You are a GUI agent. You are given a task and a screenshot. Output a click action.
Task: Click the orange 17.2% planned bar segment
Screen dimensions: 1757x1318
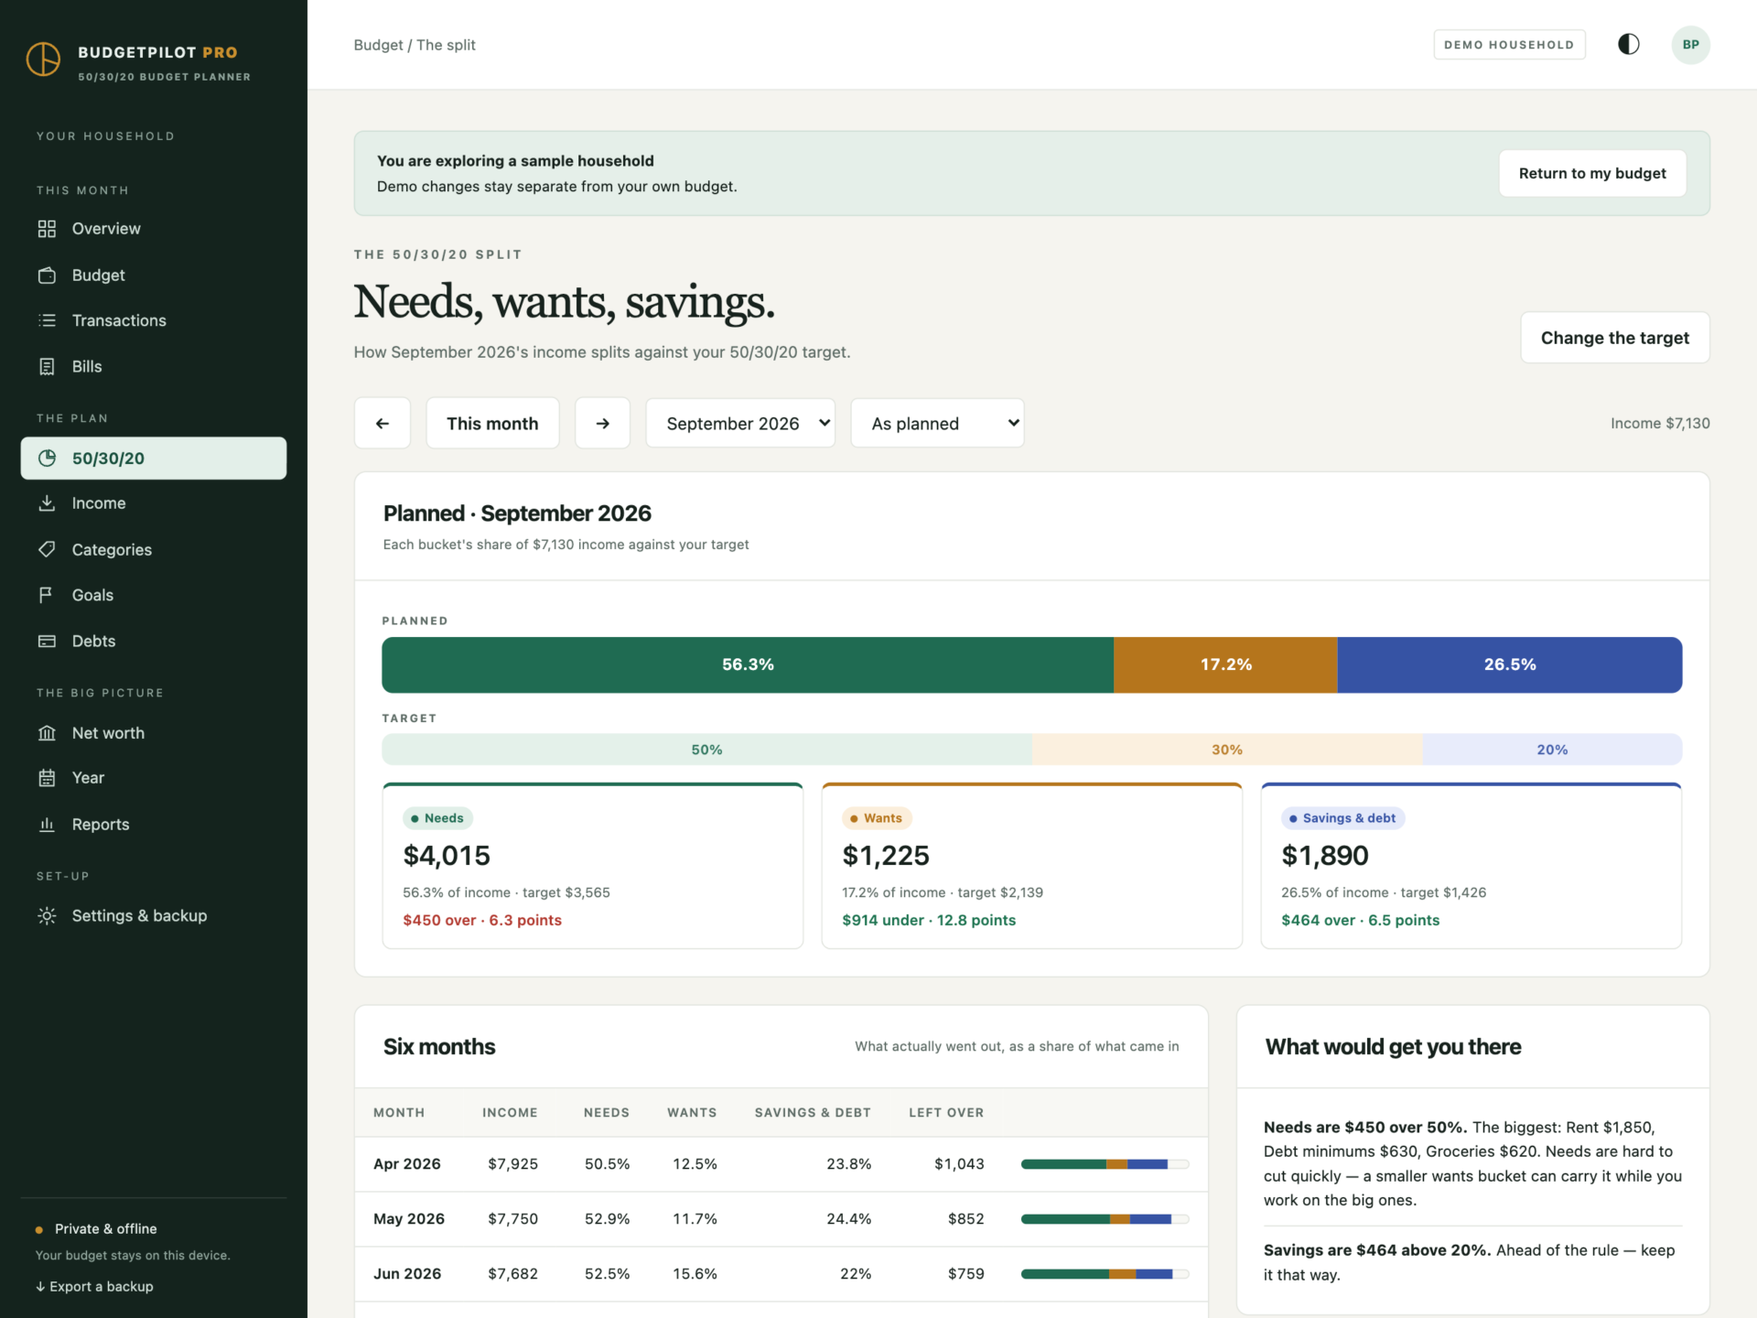click(1226, 664)
